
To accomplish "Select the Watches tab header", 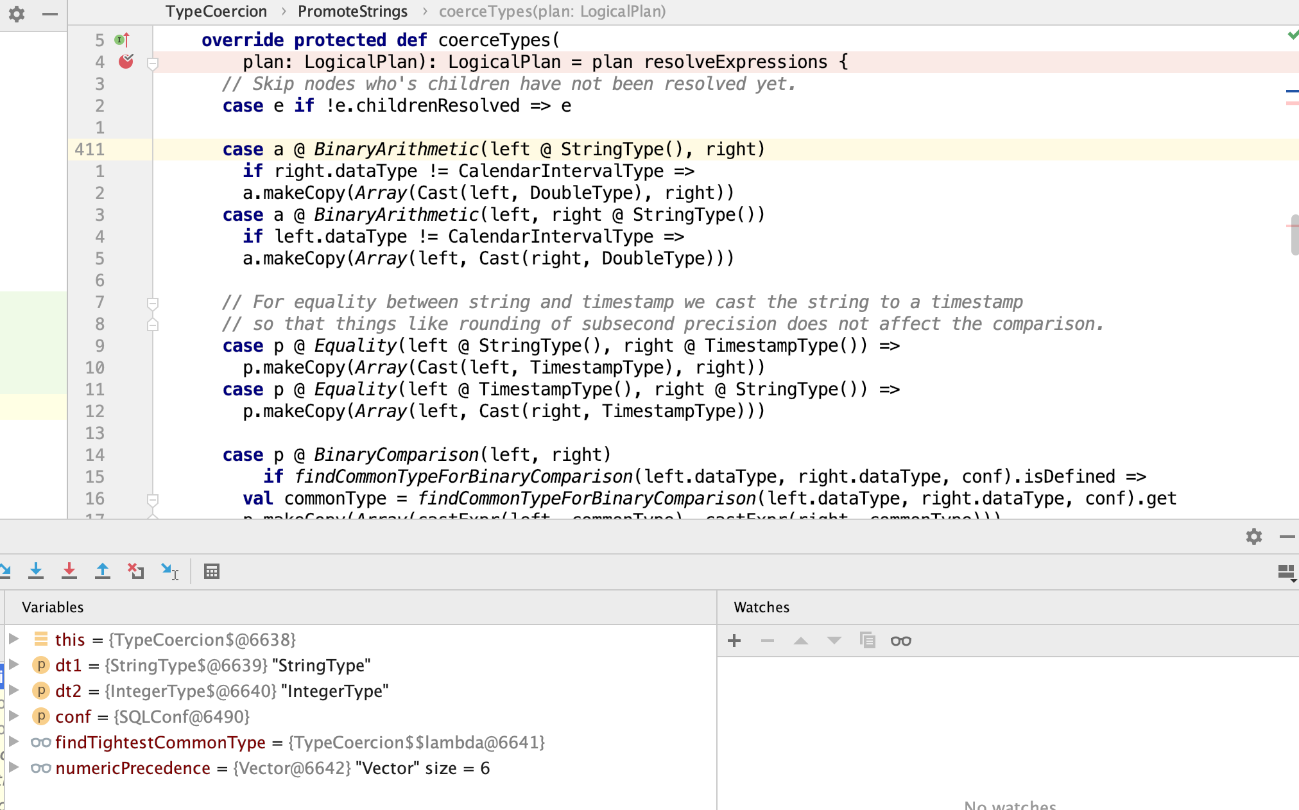I will coord(762,607).
